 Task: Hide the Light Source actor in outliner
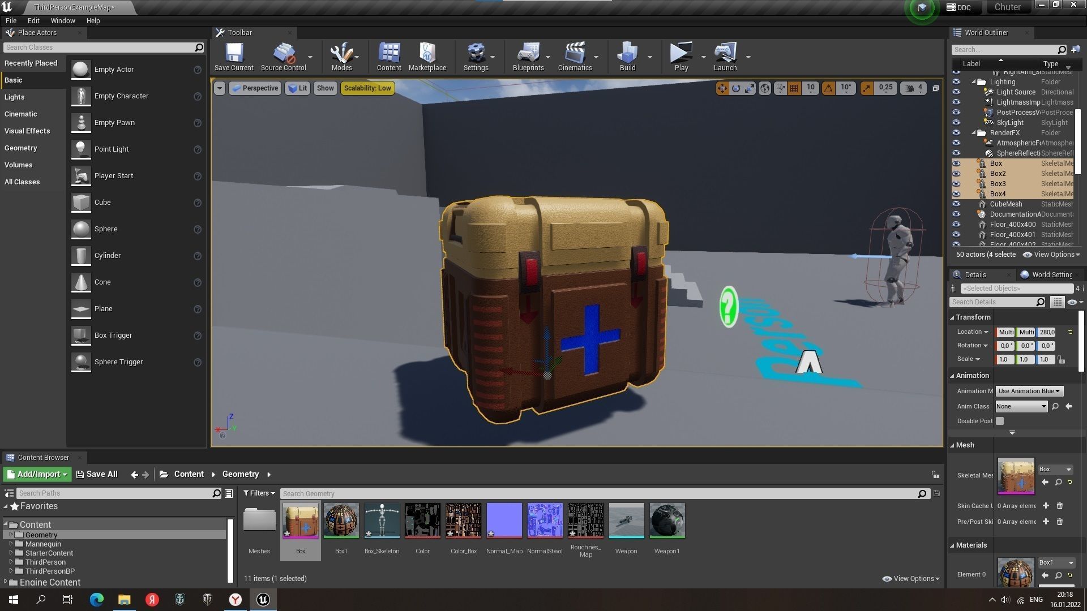tap(956, 92)
